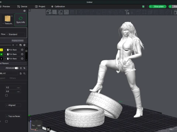This screenshot has width=177, height=132.
Task: Click filament list scroll down arrow
Action: [x=26, y=60]
